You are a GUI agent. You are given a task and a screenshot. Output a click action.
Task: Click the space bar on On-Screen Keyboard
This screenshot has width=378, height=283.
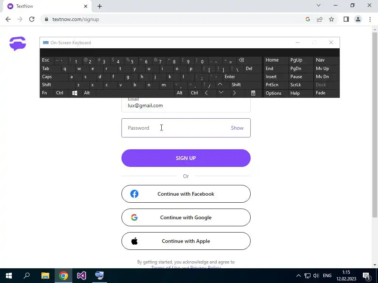tap(135, 93)
